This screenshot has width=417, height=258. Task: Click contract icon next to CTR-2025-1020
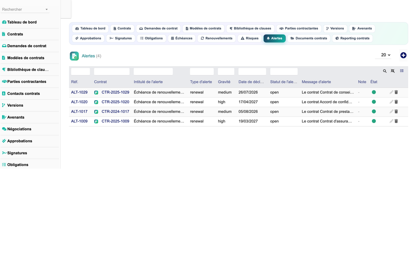pyautogui.click(x=96, y=102)
